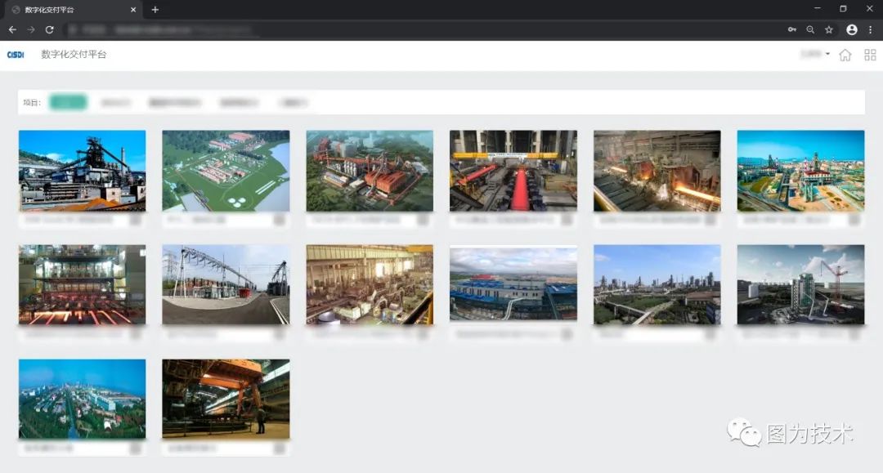Open the Chrome three-dot menu
883x473 pixels.
point(870,29)
